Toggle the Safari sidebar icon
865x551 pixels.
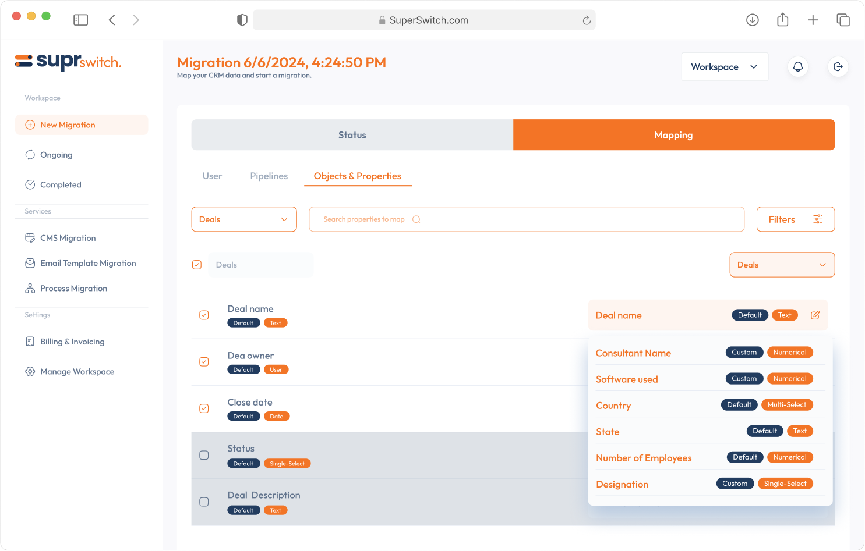[x=80, y=20]
